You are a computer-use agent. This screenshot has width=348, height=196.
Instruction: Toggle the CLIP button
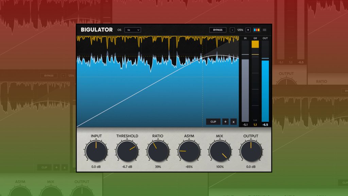click(x=213, y=122)
